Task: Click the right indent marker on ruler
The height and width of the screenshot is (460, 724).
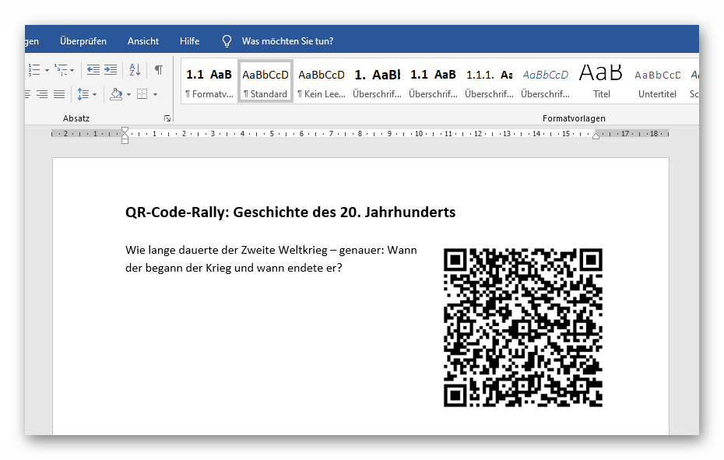Action: click(596, 135)
